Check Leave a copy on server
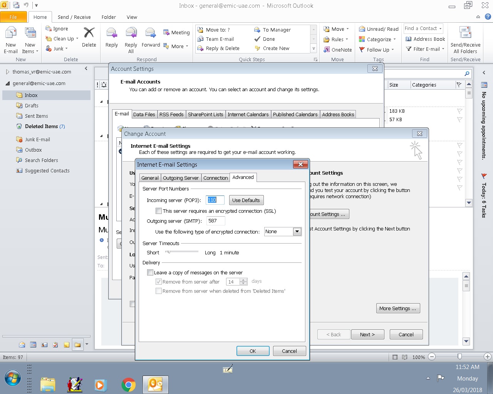 tap(150, 272)
